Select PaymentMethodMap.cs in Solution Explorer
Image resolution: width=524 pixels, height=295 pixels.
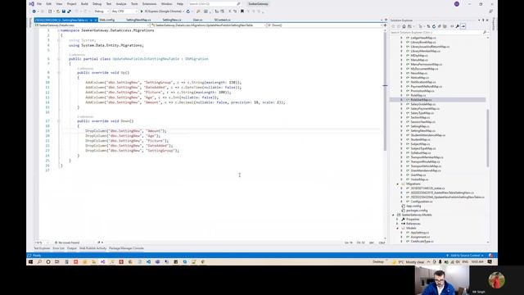(426, 86)
